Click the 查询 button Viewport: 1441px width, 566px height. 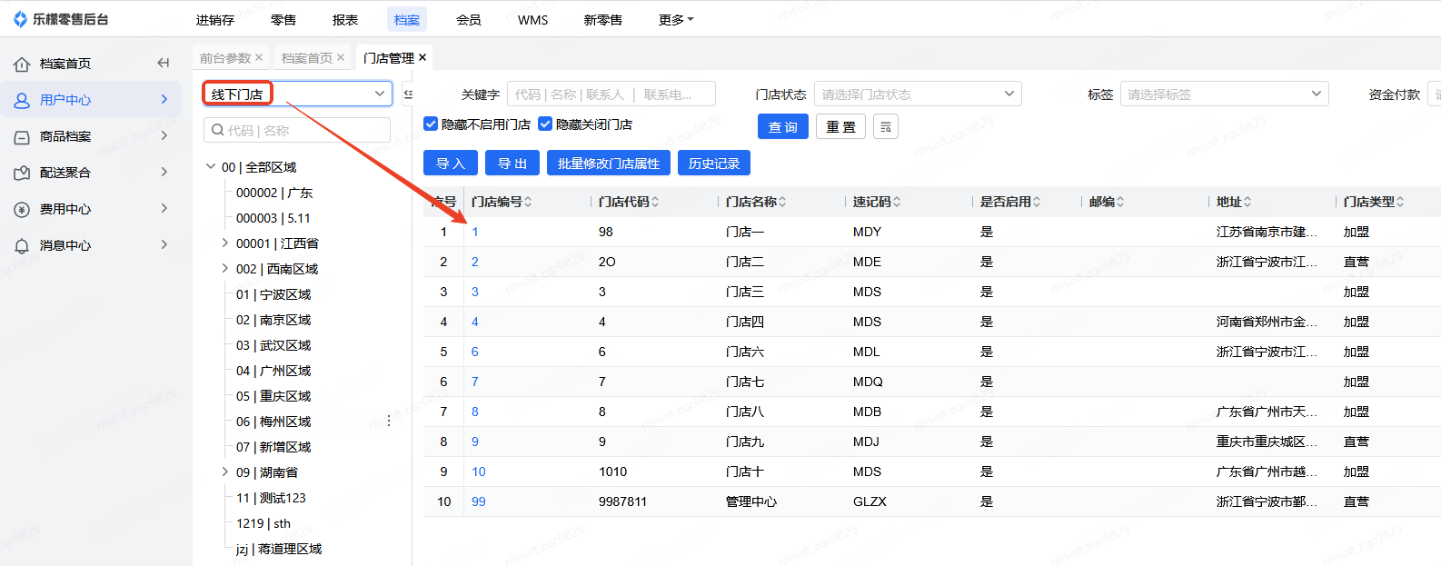click(782, 127)
